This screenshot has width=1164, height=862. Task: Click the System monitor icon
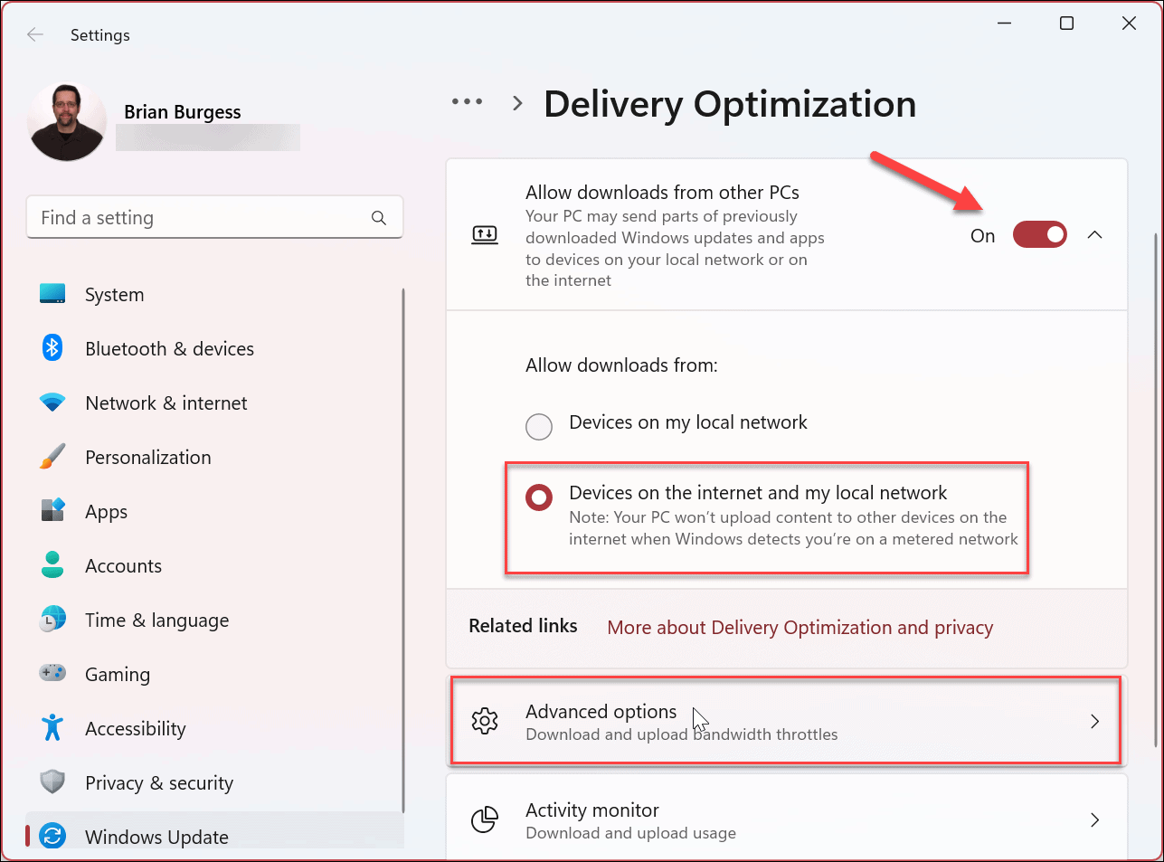[52, 294]
